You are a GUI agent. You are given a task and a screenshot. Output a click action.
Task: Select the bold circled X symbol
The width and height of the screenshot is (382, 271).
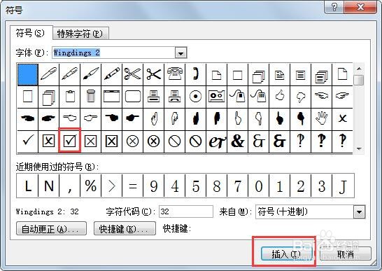[153, 141]
